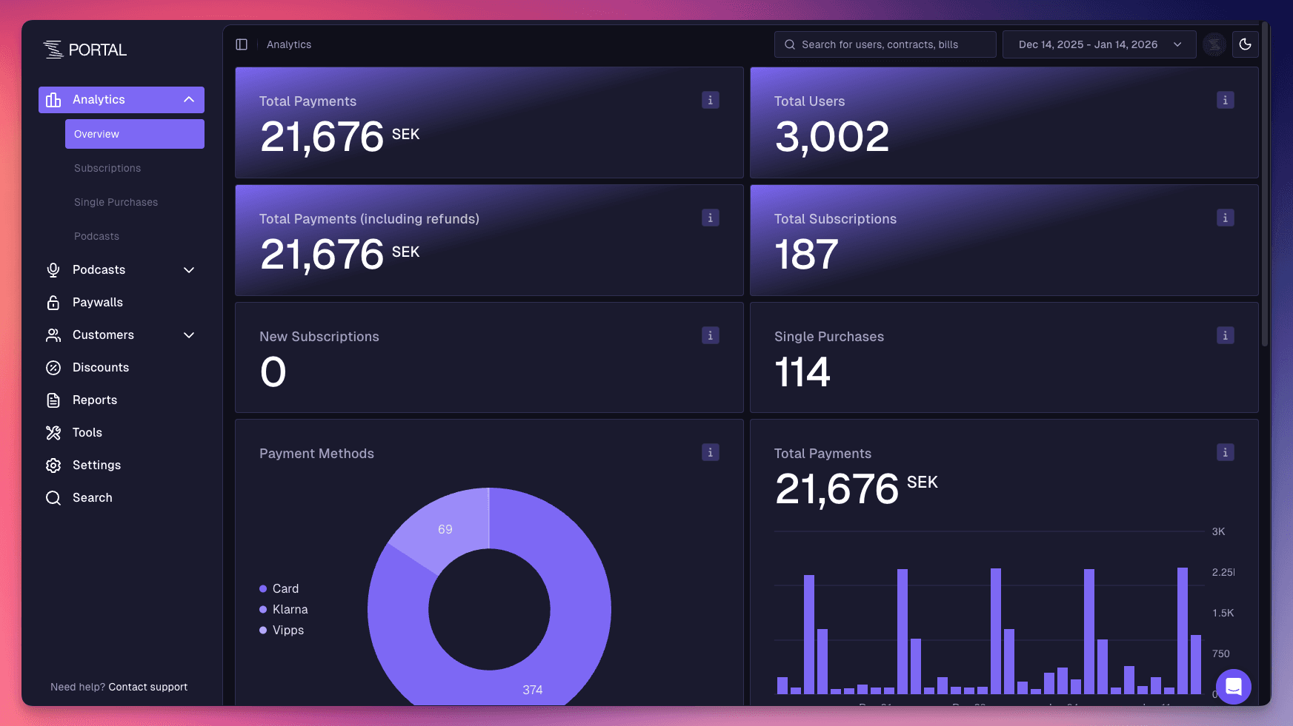Image resolution: width=1293 pixels, height=726 pixels.
Task: Click Contact support link
Action: click(x=148, y=687)
